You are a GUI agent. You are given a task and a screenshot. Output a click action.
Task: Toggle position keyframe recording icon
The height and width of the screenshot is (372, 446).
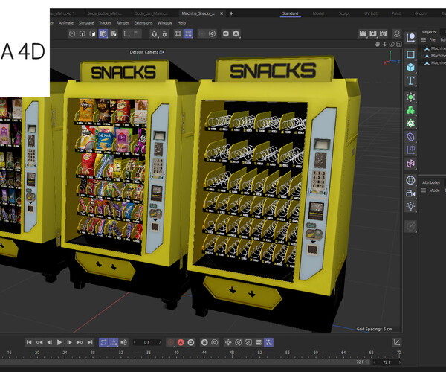(x=228, y=342)
